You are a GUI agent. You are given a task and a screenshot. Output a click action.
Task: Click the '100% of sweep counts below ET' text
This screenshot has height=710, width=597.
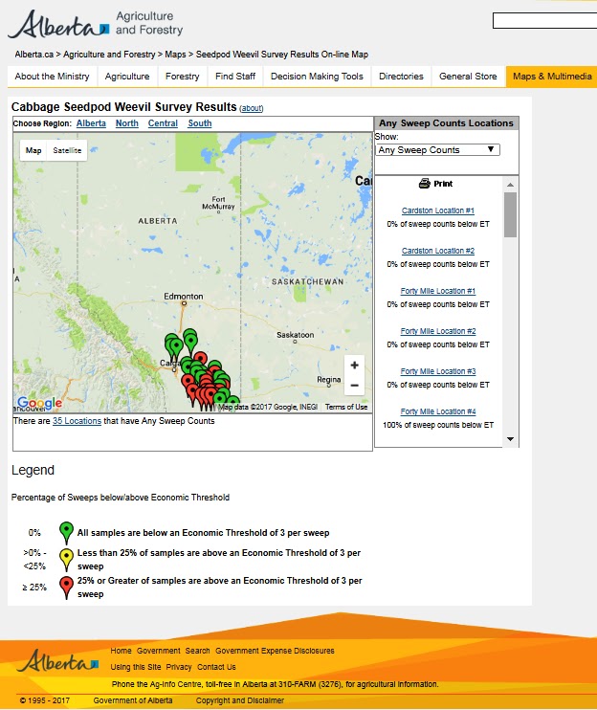pos(438,425)
